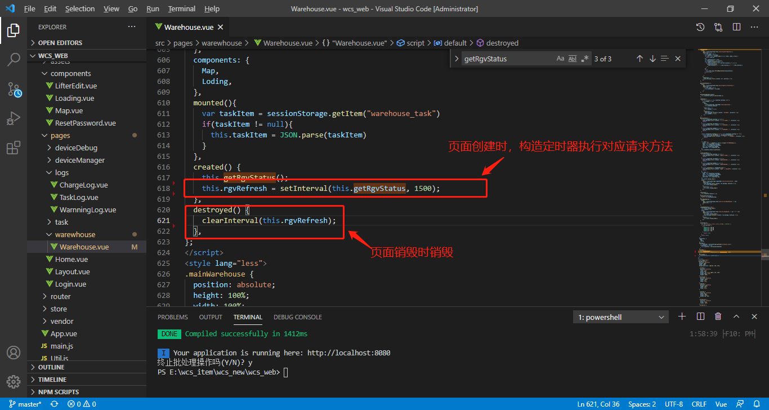Close the find widget
The height and width of the screenshot is (410, 769).
[678, 59]
